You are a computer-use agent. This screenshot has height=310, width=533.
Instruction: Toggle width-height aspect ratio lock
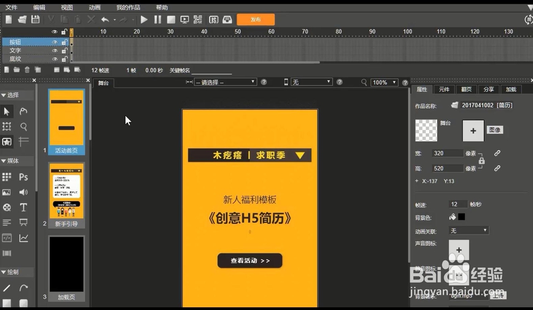tap(482, 161)
